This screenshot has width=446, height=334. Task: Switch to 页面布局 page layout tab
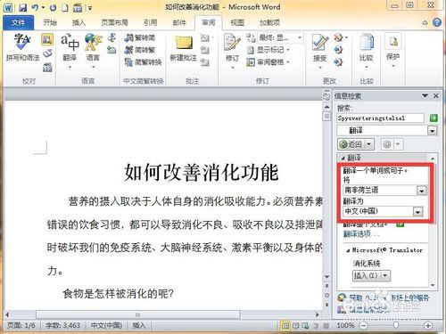click(114, 22)
